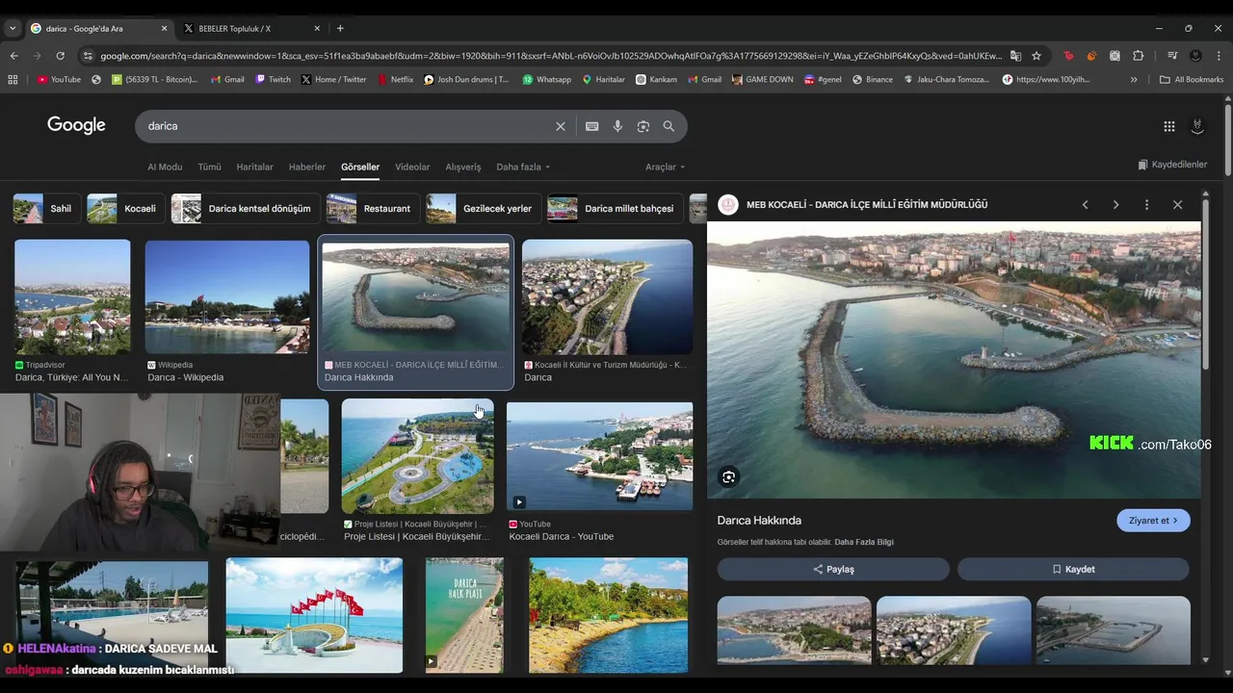
Task: Open All Bookmarks folder
Action: [x=1192, y=80]
